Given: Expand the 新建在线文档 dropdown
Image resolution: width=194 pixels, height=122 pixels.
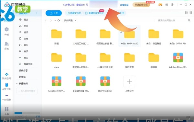Looking at the screenshot, I should pyautogui.click(x=103, y=13).
